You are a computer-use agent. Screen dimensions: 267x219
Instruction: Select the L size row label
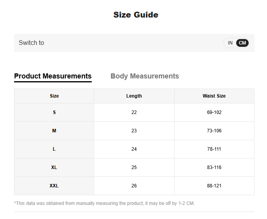(54, 149)
